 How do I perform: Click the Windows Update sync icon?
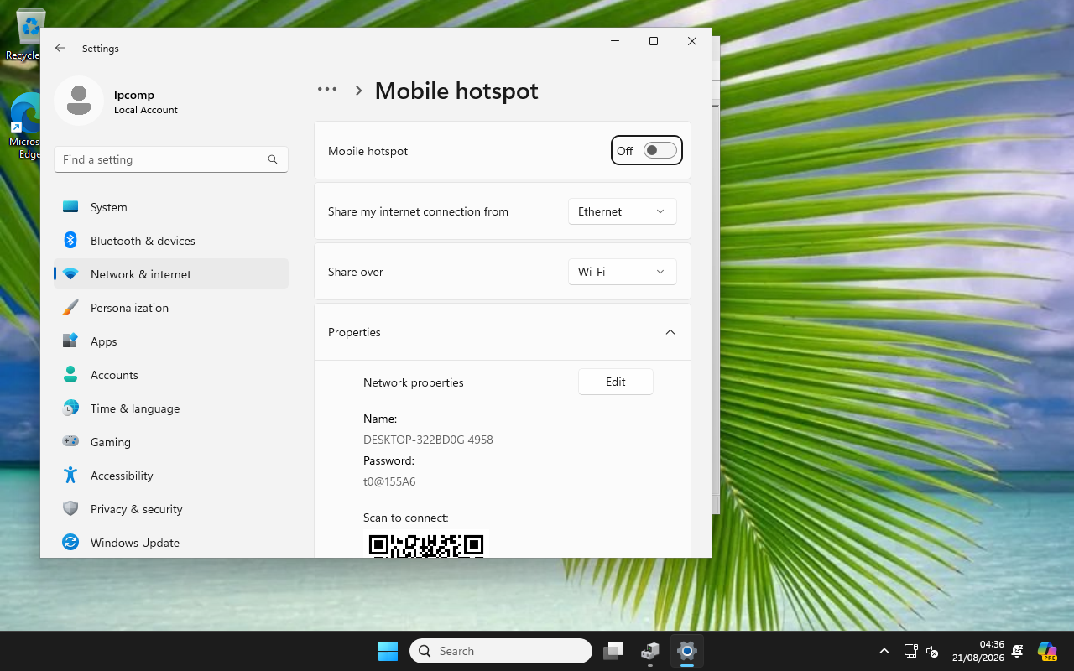[x=70, y=543]
